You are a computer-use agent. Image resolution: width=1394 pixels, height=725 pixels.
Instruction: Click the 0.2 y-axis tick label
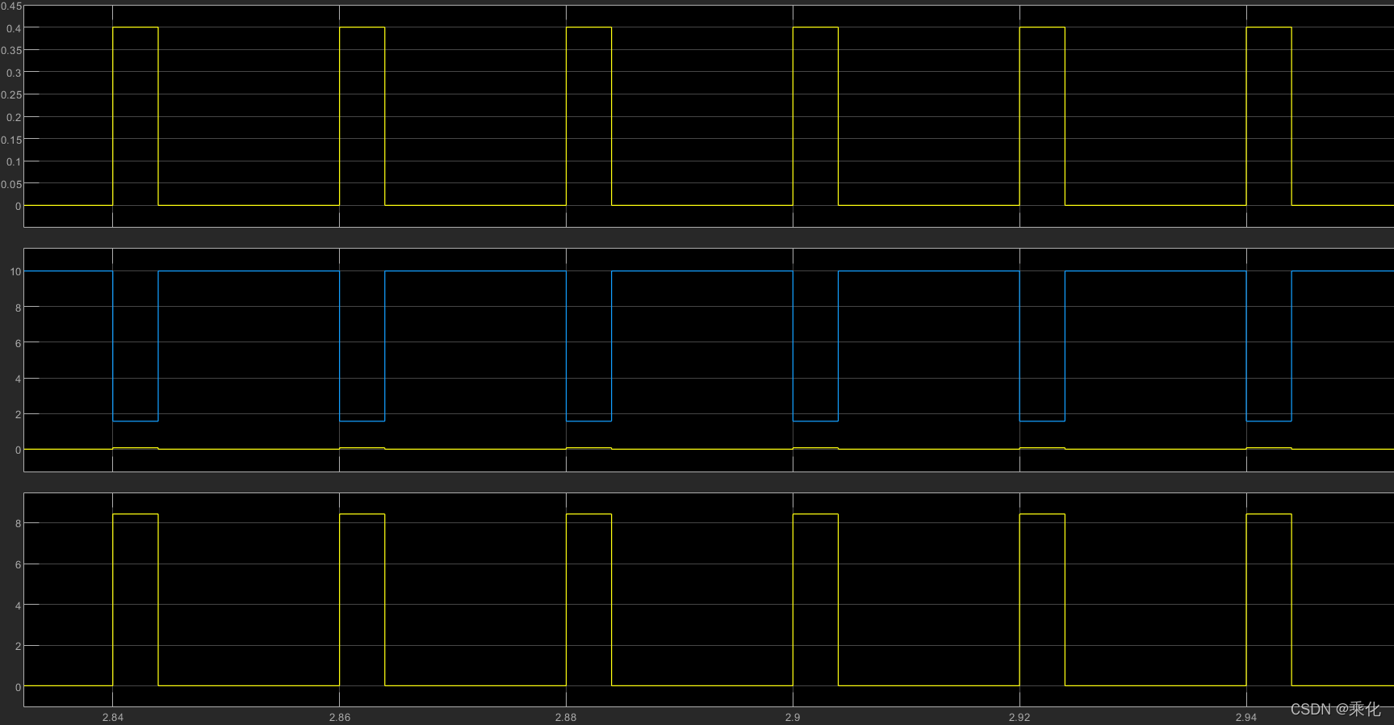coord(14,117)
